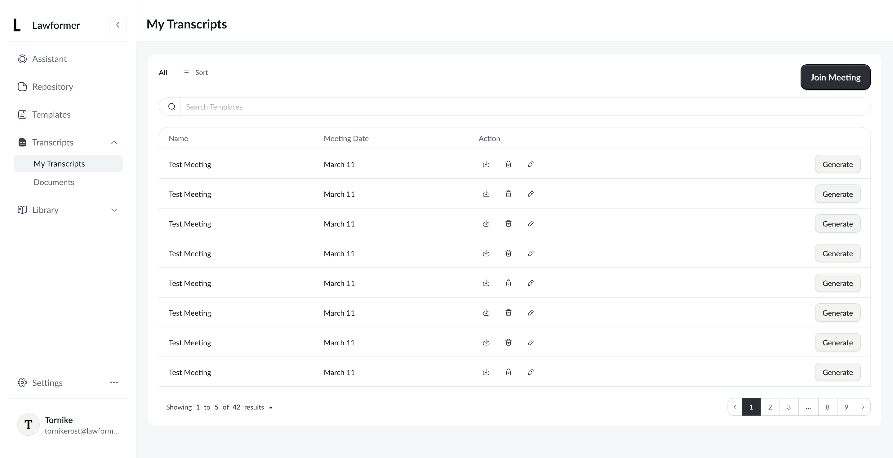Click the edit pencil icon in the third row
Viewport: 893px width, 458px height.
[531, 223]
